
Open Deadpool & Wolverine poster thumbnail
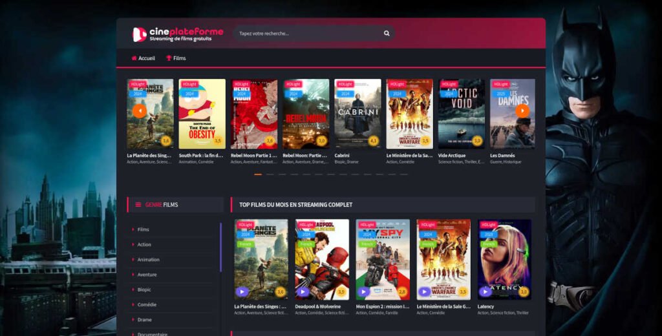[322, 259]
